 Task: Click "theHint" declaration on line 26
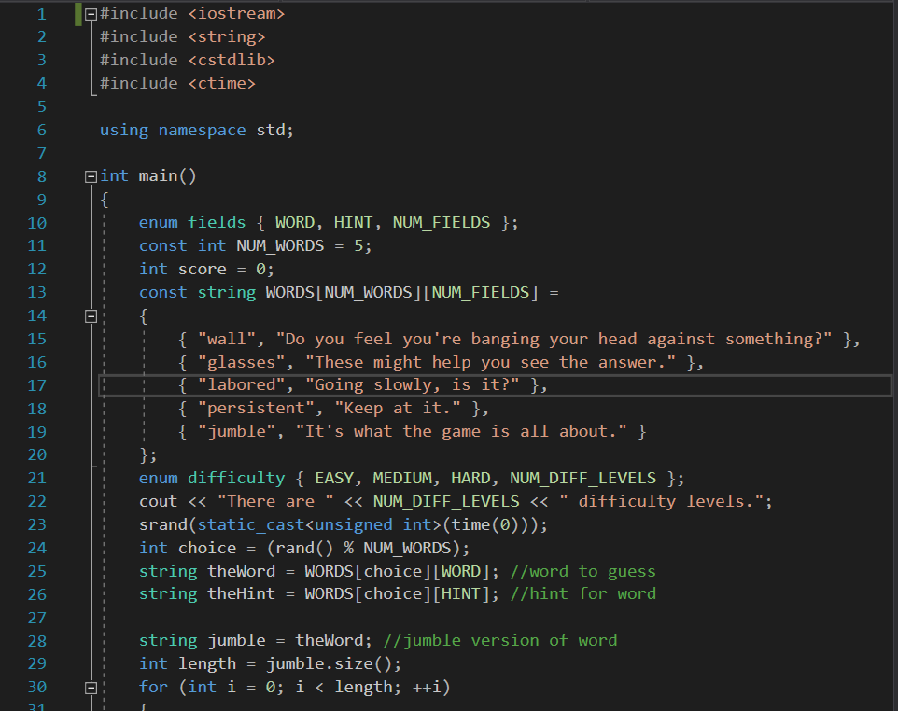pyautogui.click(x=241, y=593)
